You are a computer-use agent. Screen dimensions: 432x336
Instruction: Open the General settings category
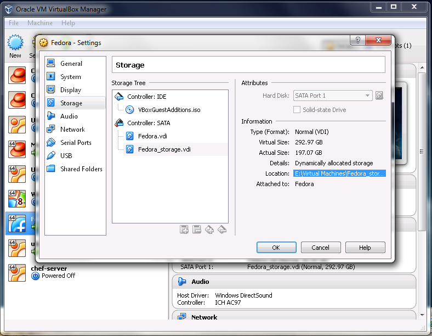[75, 64]
